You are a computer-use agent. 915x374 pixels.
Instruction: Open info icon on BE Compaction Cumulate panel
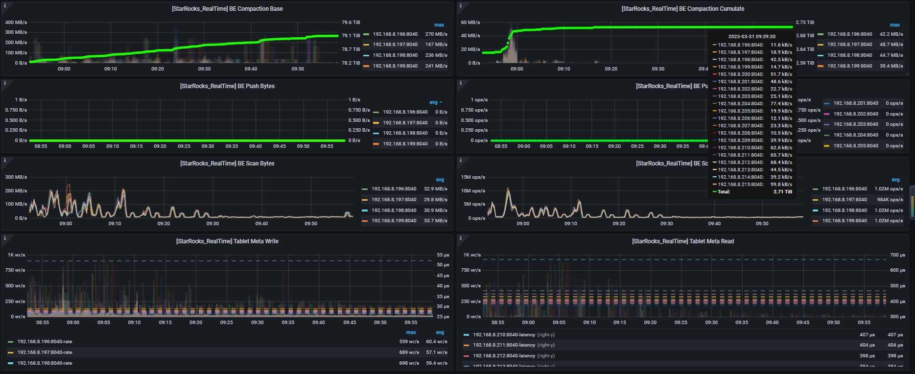point(461,5)
